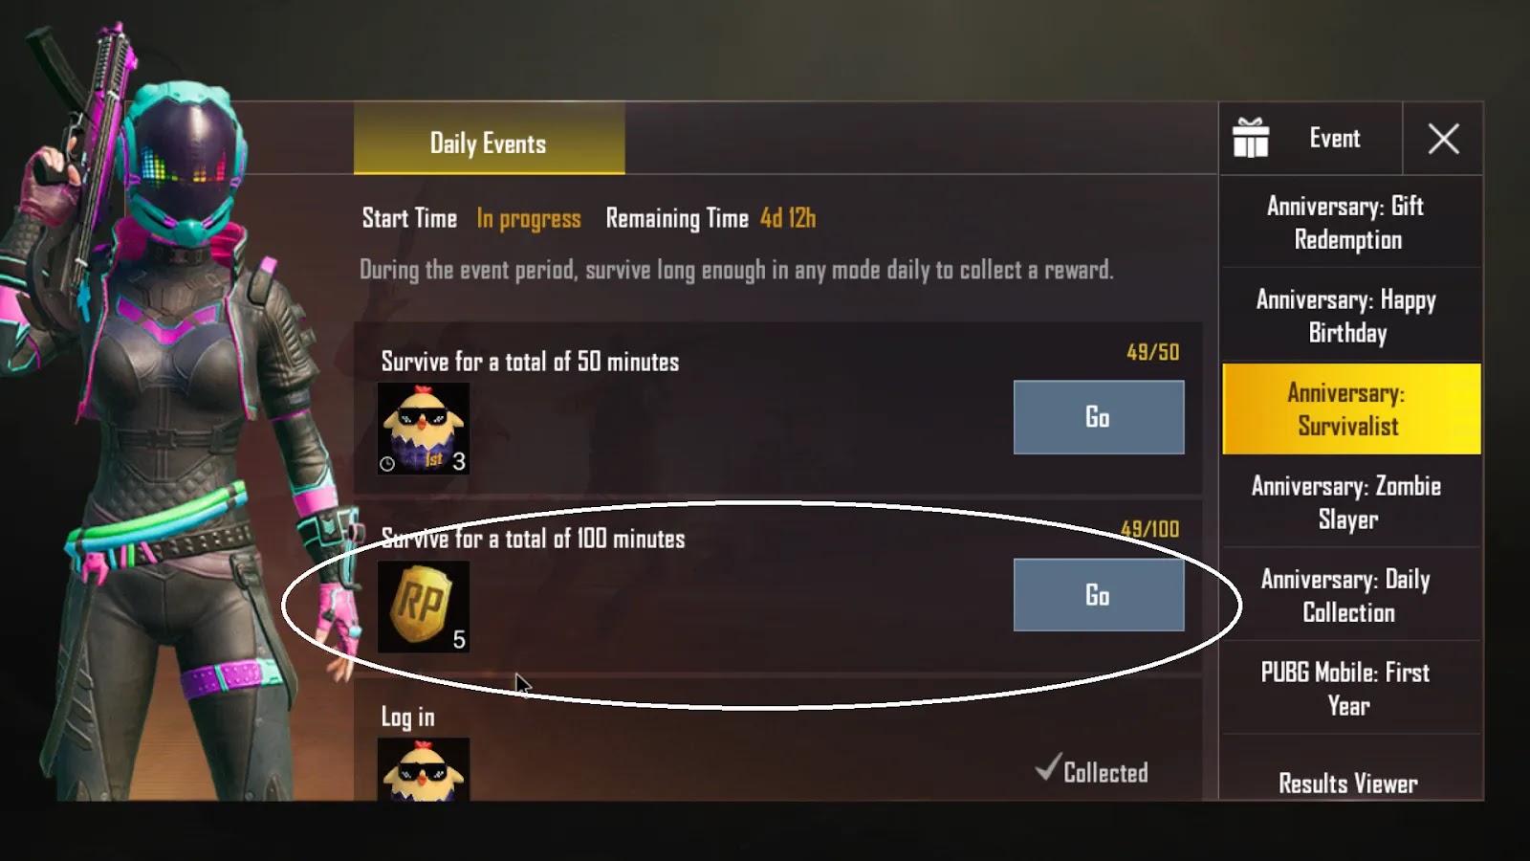Screen dimensions: 1530x861
Task: Click the Collected checkmark status
Action: click(1092, 770)
